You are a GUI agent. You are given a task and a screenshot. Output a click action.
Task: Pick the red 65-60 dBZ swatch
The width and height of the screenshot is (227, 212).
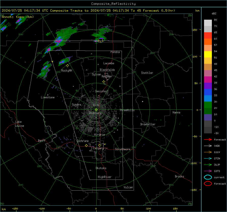click(x=208, y=36)
